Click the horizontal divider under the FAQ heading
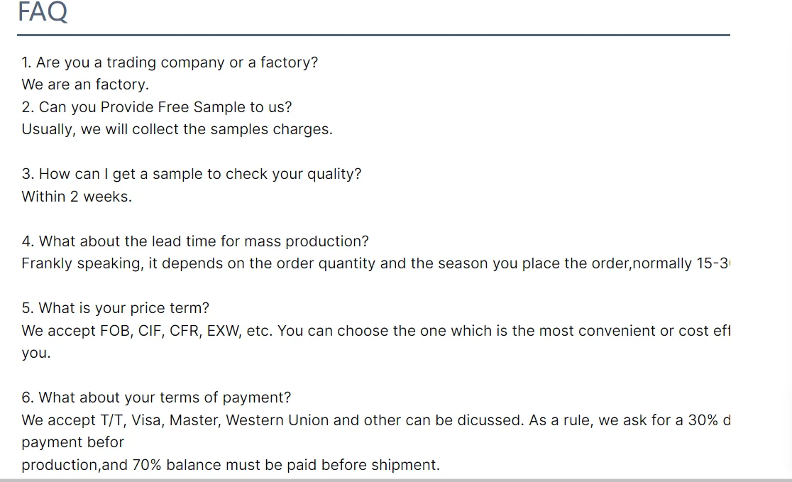 pos(373,35)
